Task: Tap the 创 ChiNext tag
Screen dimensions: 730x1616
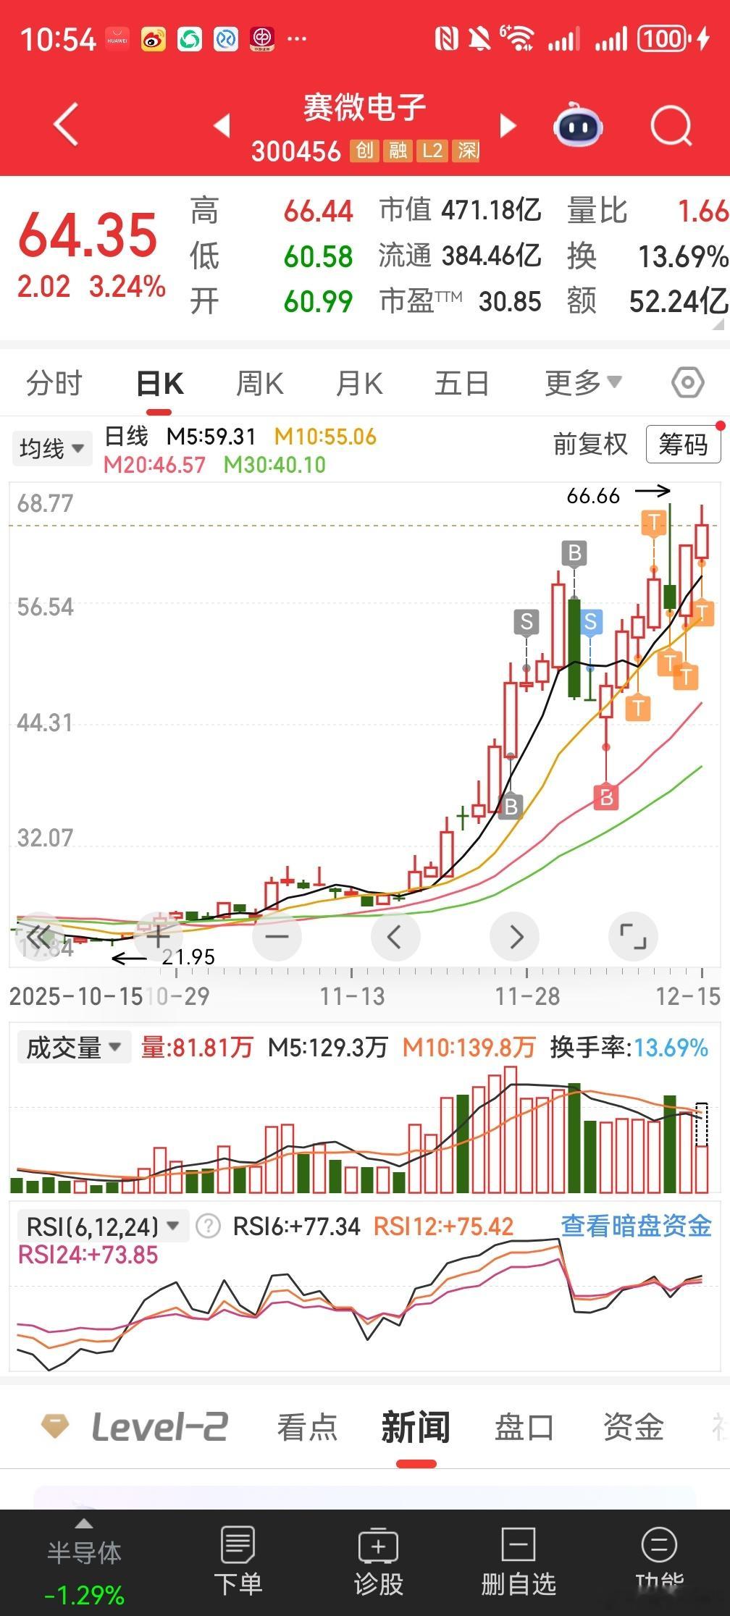Action: point(364,151)
